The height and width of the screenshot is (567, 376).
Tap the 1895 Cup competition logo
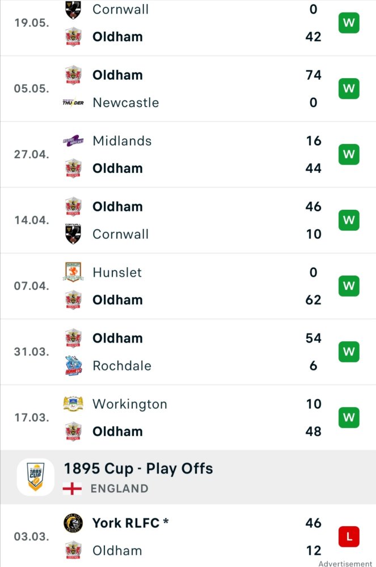[35, 477]
